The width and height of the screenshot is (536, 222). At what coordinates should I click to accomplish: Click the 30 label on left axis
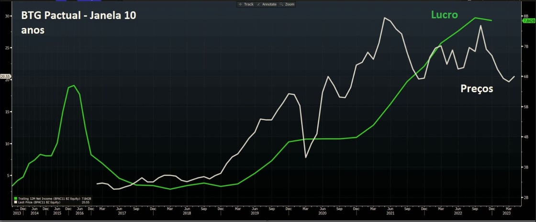[7, 16]
